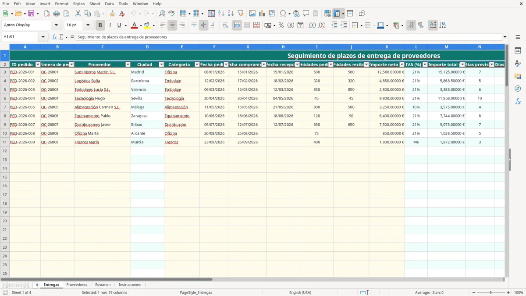Click the Copy icon
Viewport: 526px width, 296px height.
tap(88, 14)
